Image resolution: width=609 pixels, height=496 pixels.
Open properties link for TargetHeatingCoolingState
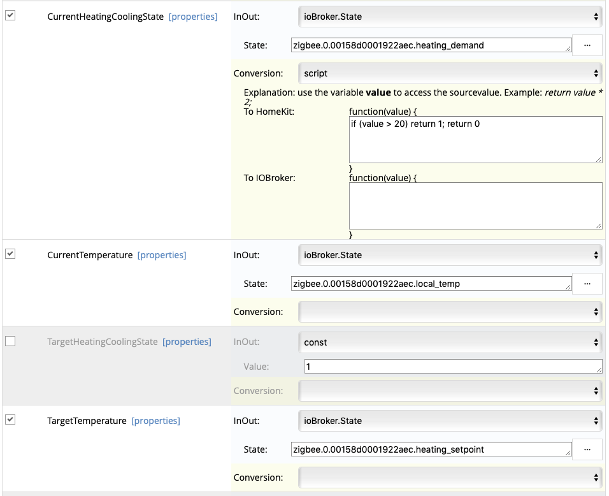point(187,342)
